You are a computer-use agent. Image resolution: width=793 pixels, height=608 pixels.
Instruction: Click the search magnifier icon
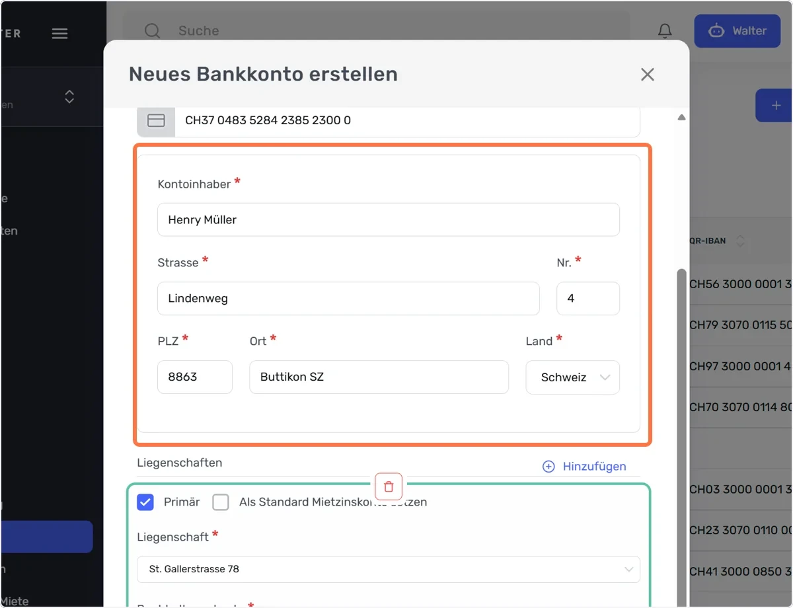pyautogui.click(x=152, y=31)
